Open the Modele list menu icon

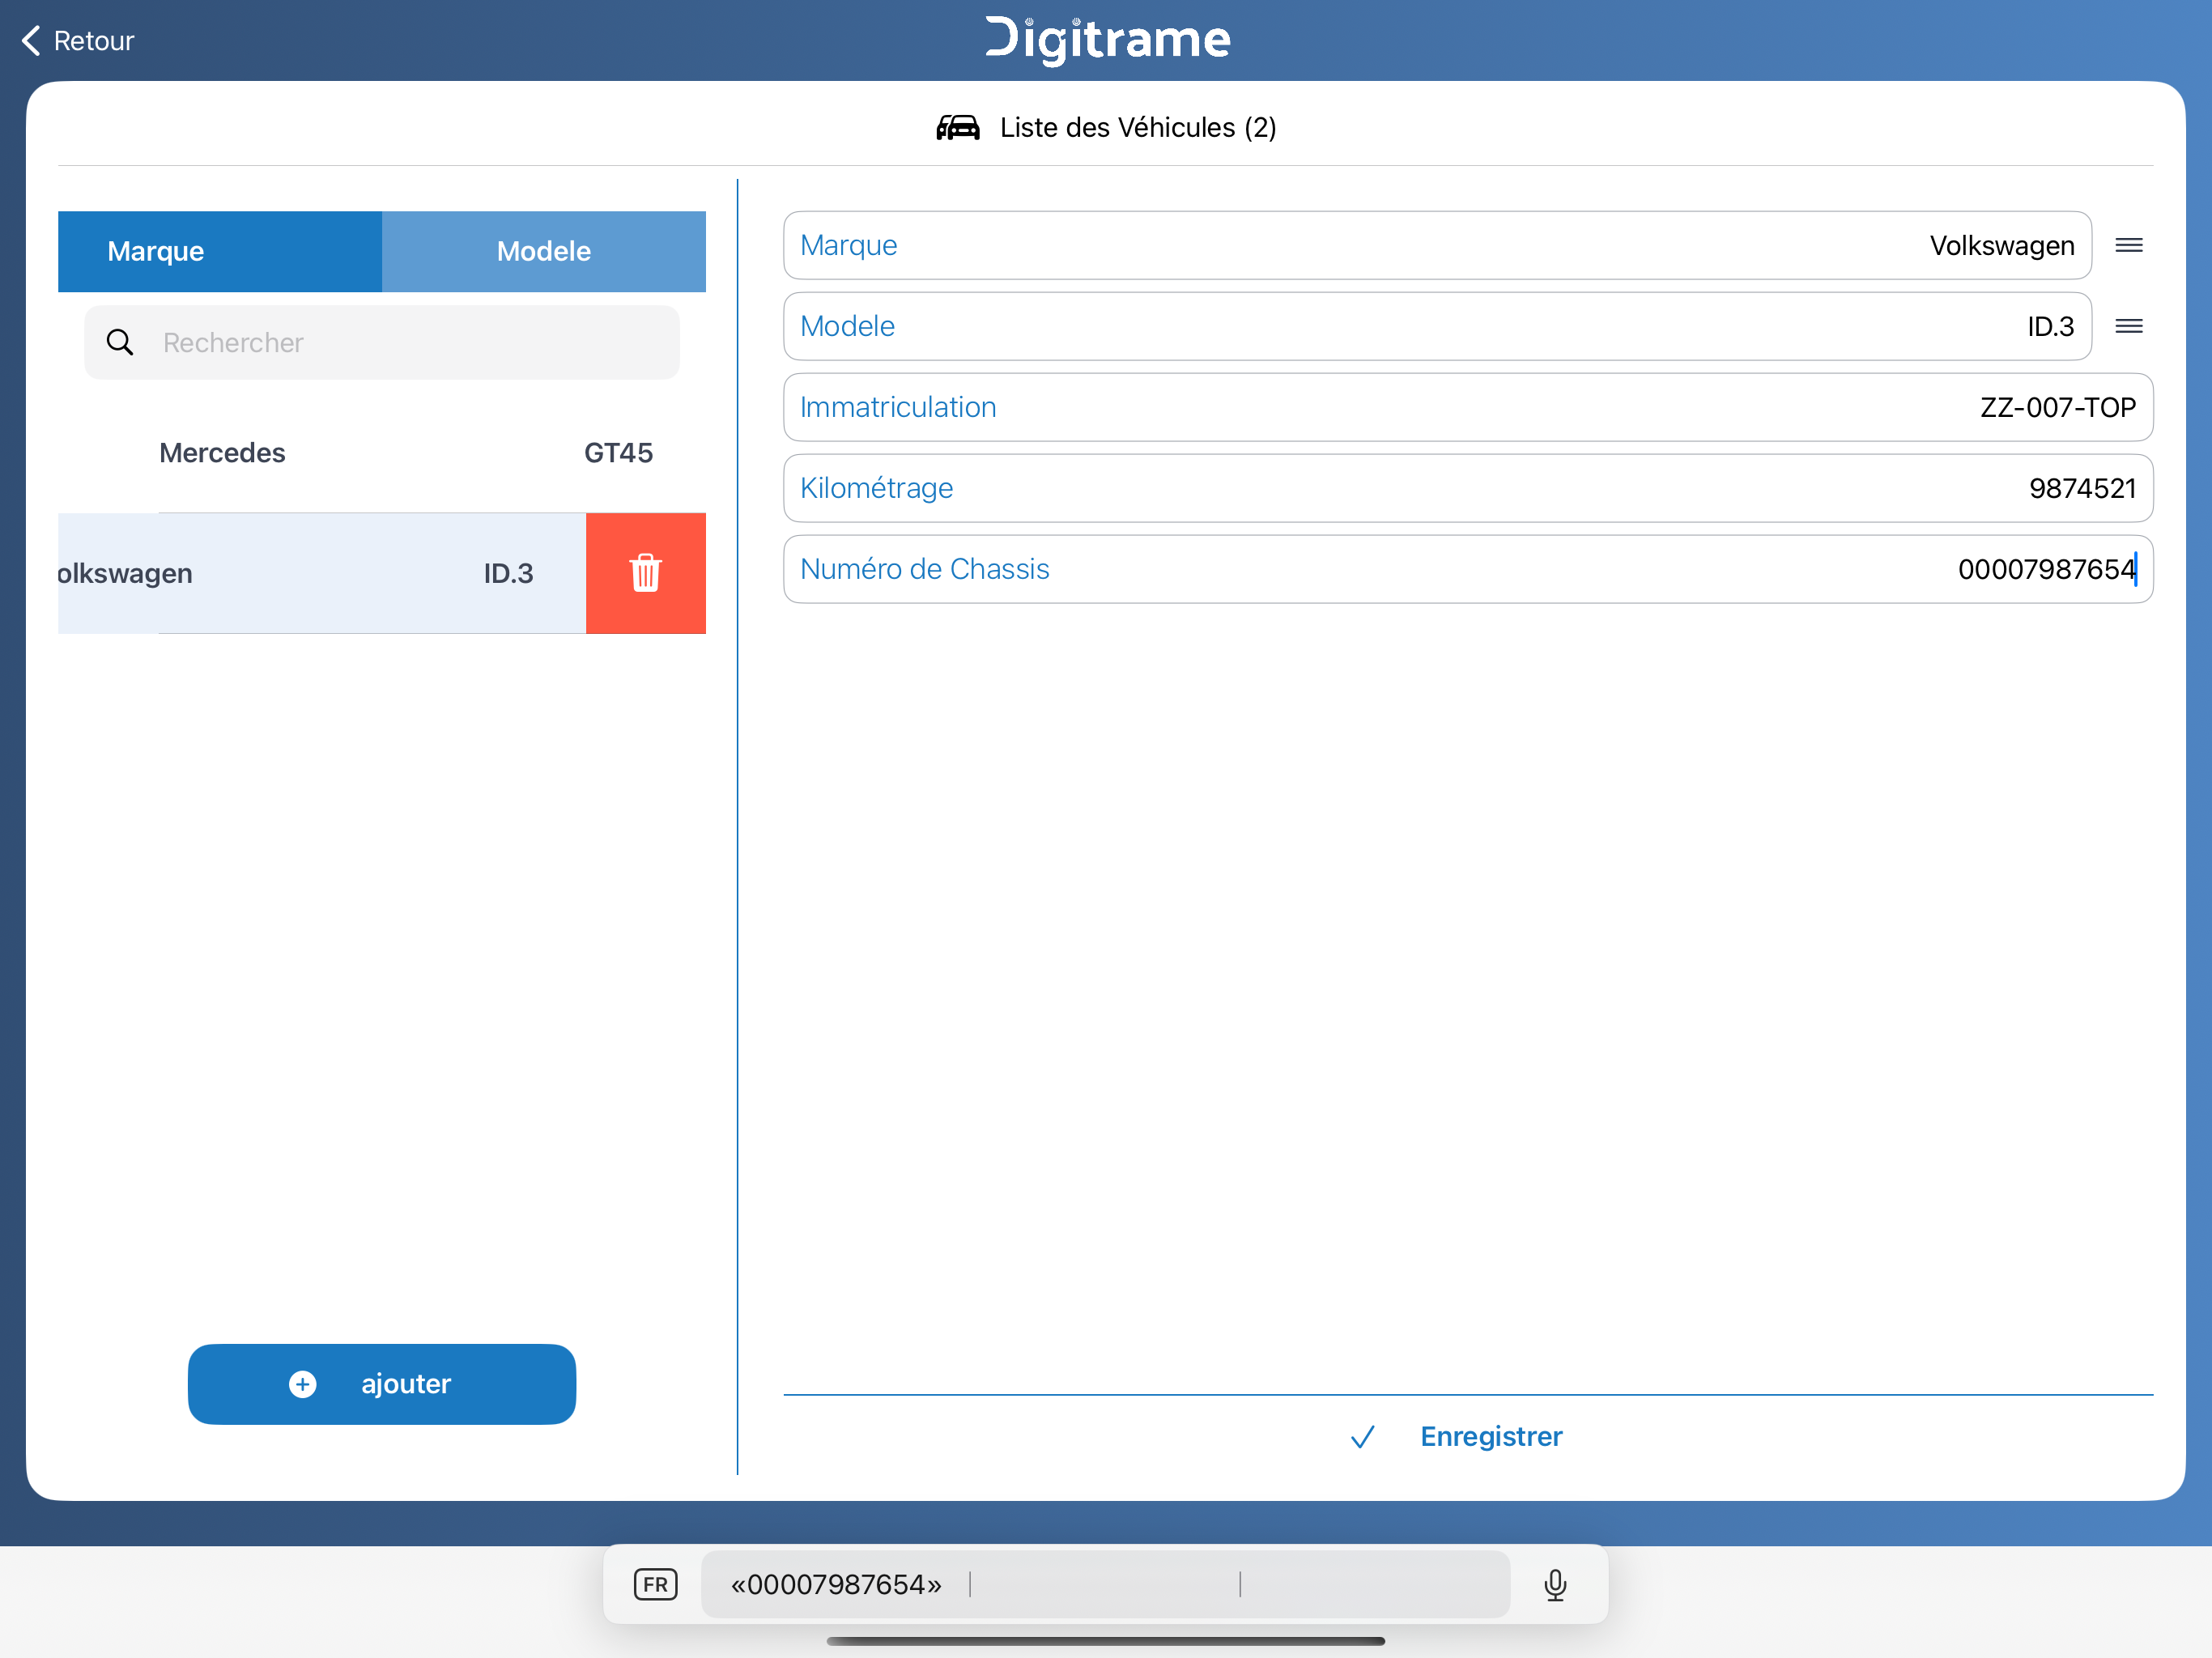pos(2129,326)
